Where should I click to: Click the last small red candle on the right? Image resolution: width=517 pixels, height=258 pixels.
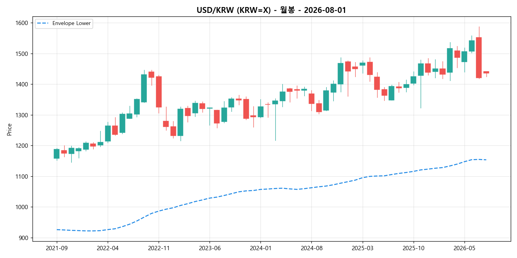(486, 72)
